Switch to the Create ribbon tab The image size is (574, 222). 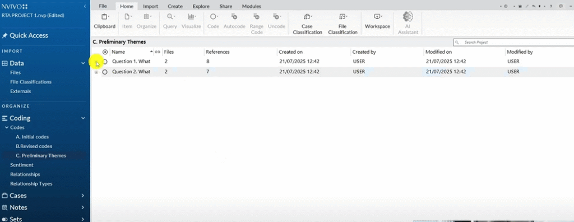(175, 6)
